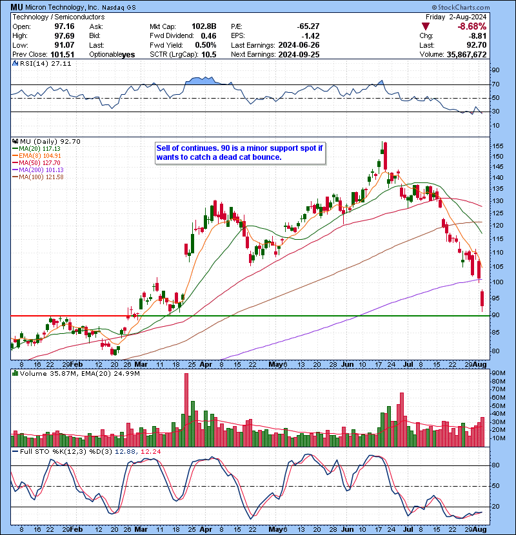This screenshot has height=535, width=516.
Task: Select the Fwd Dividend value 0.46
Action: [x=208, y=36]
